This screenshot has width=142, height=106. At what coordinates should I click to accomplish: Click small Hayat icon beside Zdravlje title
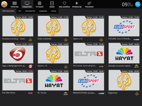pyautogui.click(x=137, y=66)
